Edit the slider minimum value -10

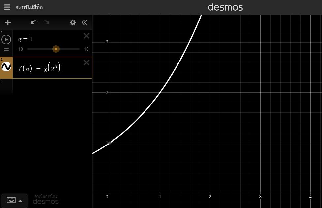pyautogui.click(x=19, y=49)
